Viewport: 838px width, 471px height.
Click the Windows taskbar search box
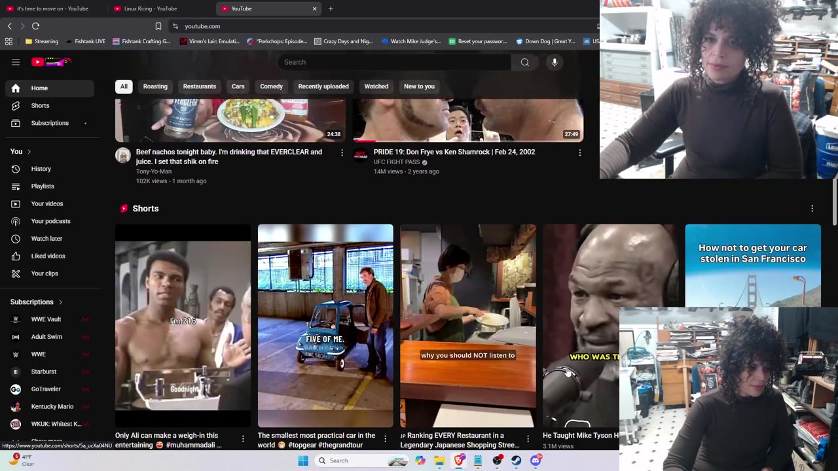pyautogui.click(x=361, y=461)
